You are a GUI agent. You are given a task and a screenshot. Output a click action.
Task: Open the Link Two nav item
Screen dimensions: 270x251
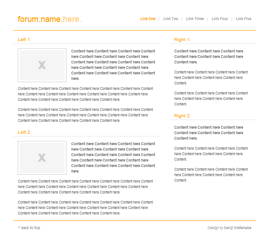(171, 19)
